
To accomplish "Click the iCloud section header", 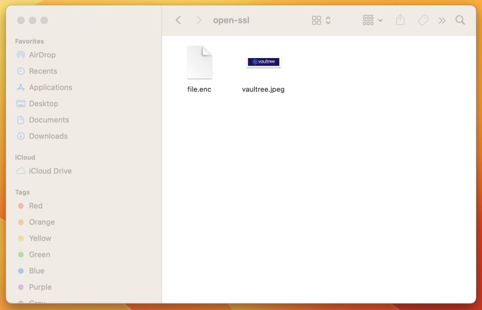I will tap(25, 157).
